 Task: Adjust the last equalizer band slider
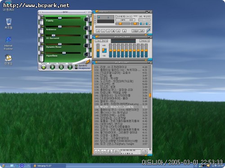tap(146, 51)
